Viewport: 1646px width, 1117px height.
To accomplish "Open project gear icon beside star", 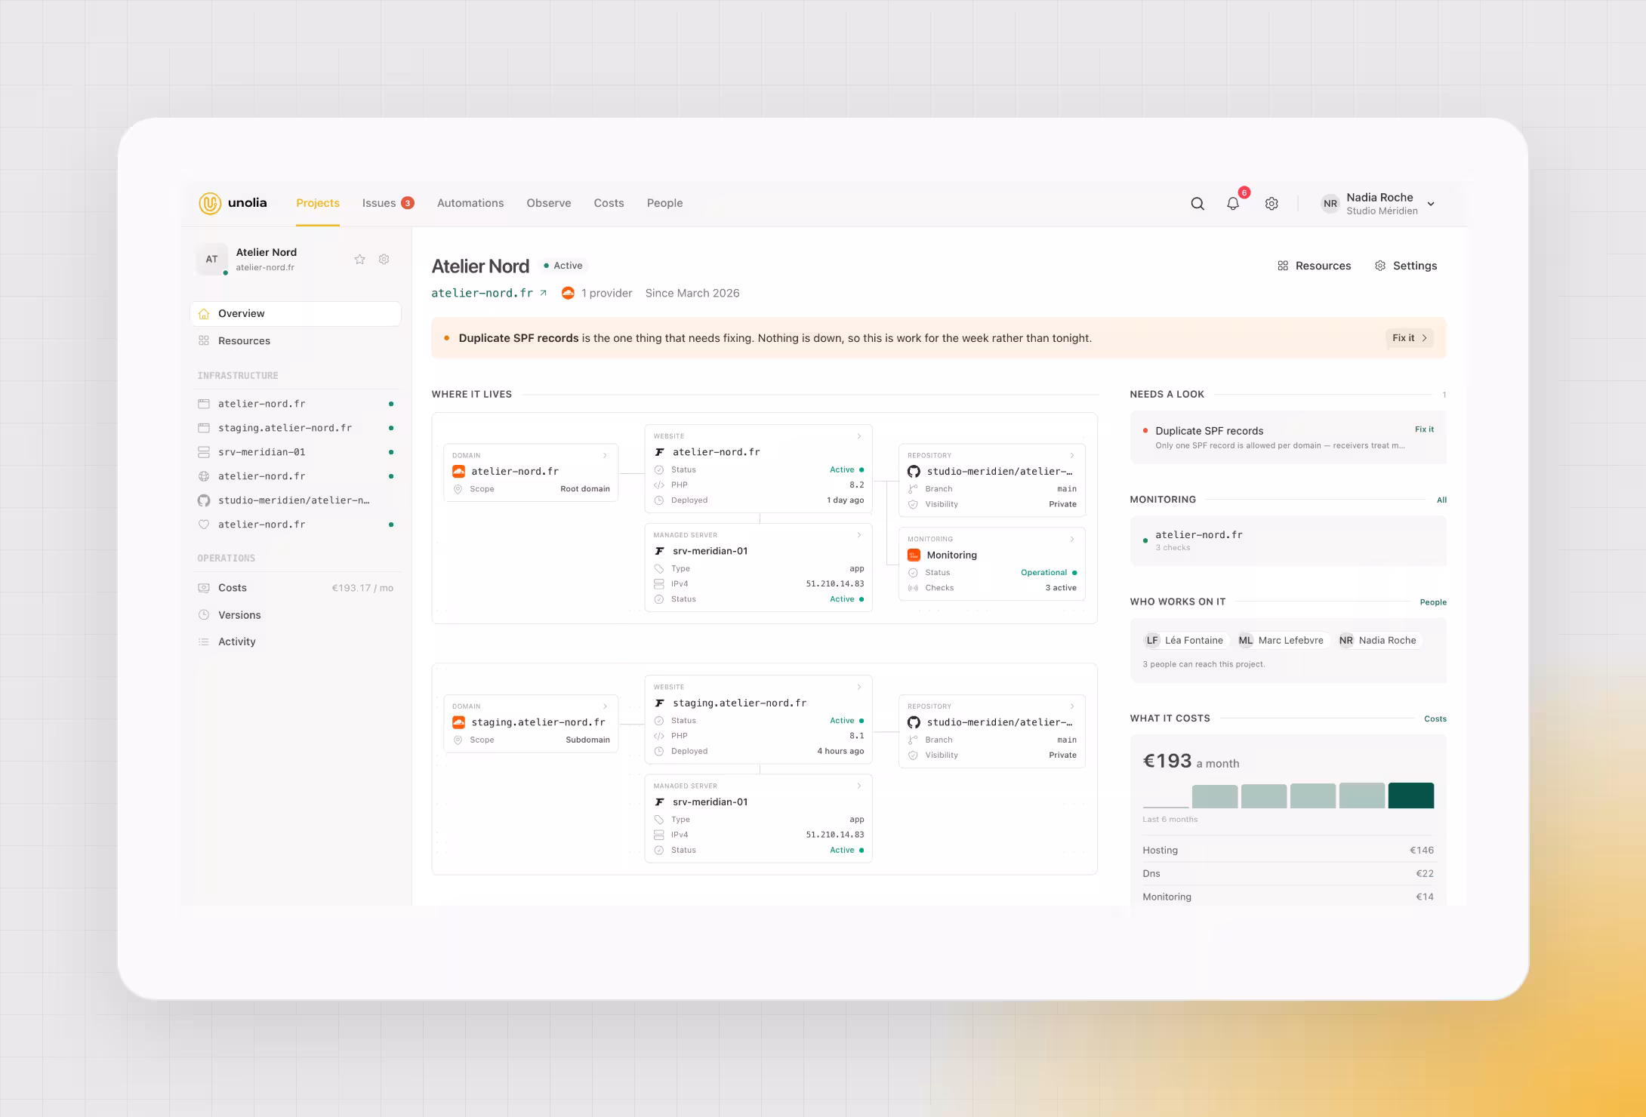I will coord(384,259).
